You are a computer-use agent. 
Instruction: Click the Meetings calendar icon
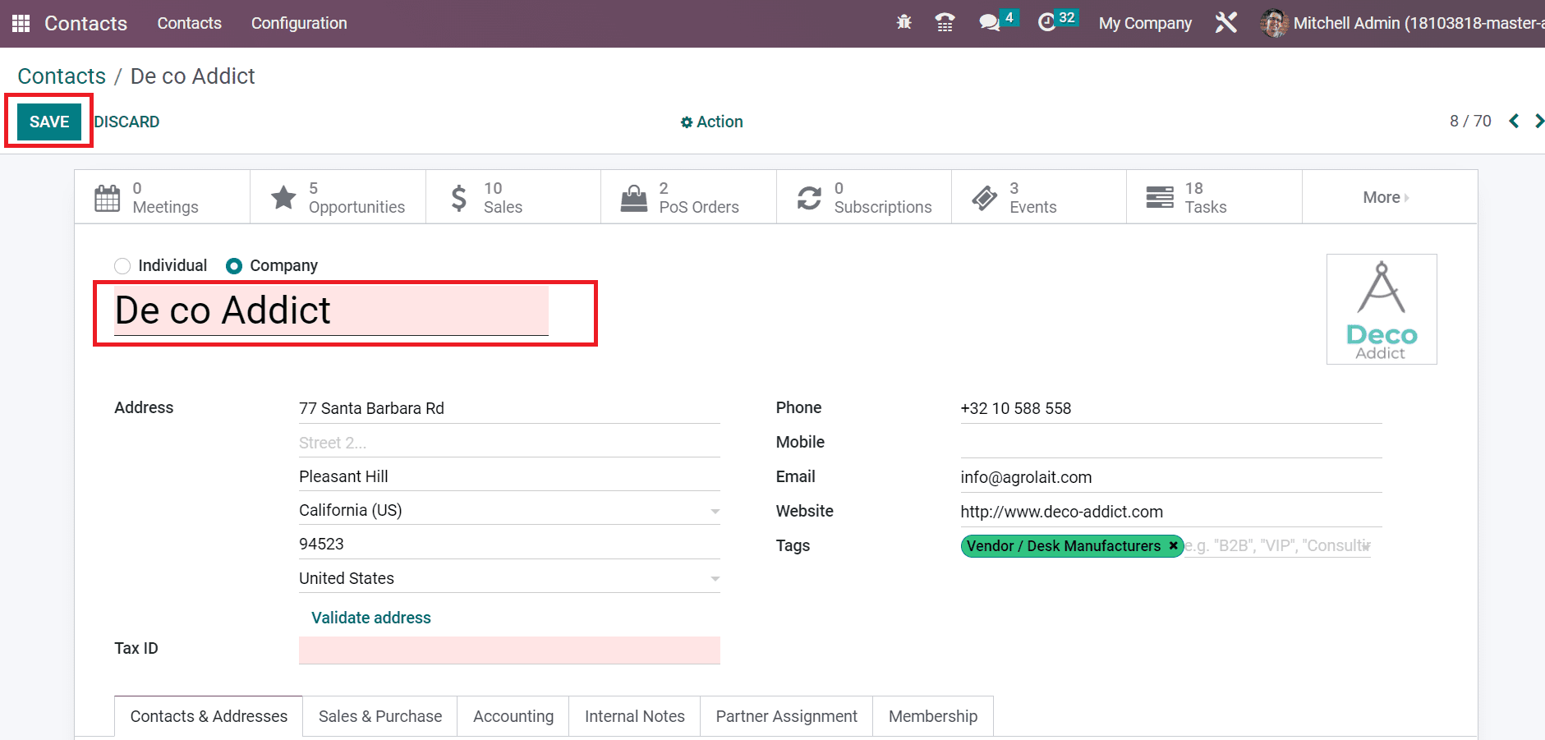coord(107,198)
